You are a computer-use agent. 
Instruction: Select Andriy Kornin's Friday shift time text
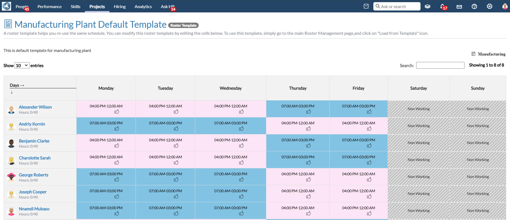359,123
